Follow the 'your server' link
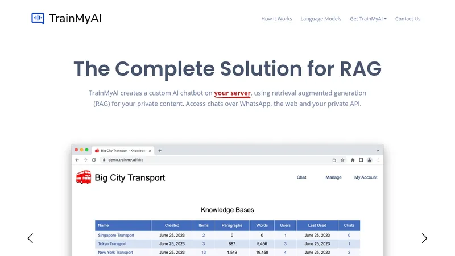 coord(232,93)
